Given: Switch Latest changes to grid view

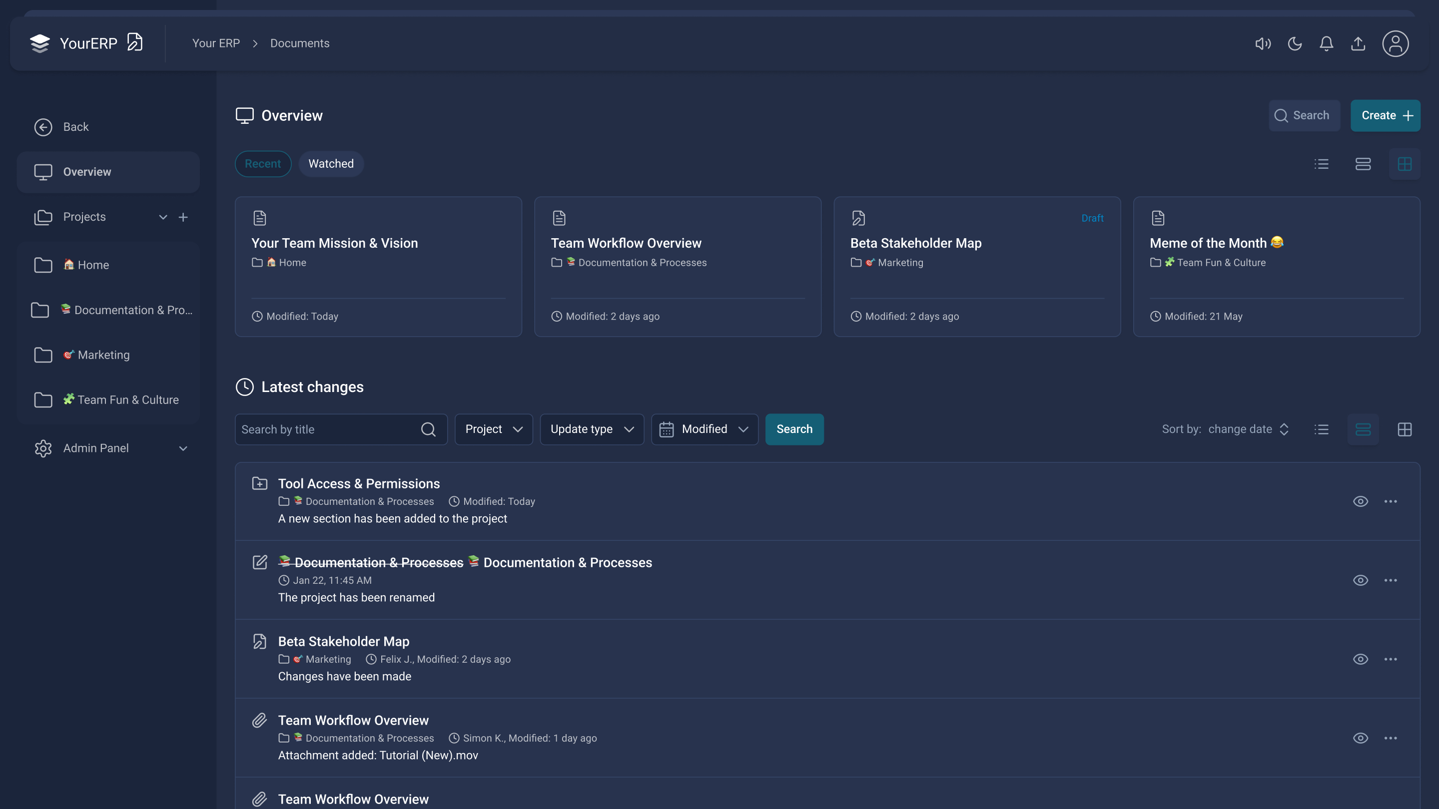Looking at the screenshot, I should [x=1405, y=429].
